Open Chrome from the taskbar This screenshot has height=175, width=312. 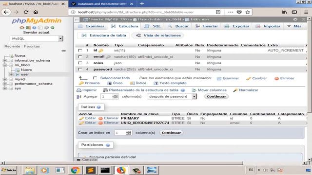(75, 170)
